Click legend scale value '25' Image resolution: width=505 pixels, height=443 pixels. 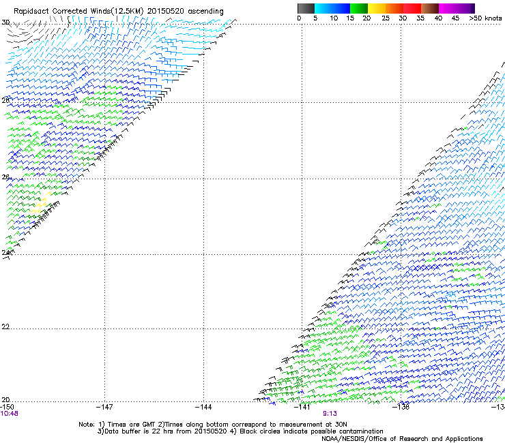386,18
